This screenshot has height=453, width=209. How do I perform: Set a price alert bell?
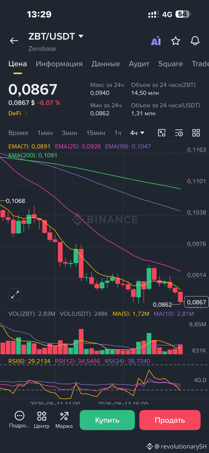(195, 41)
